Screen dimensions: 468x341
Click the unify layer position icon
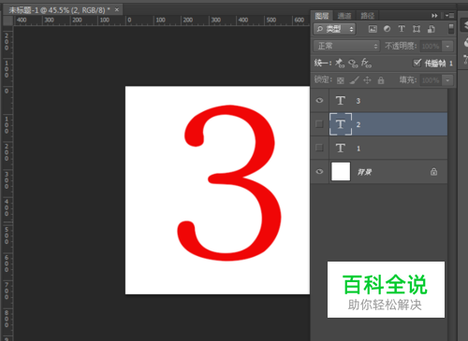[340, 64]
